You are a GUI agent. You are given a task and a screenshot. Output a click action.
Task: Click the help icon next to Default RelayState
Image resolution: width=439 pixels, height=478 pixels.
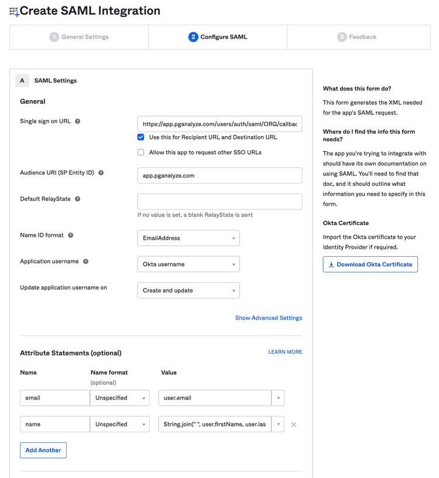(x=78, y=199)
